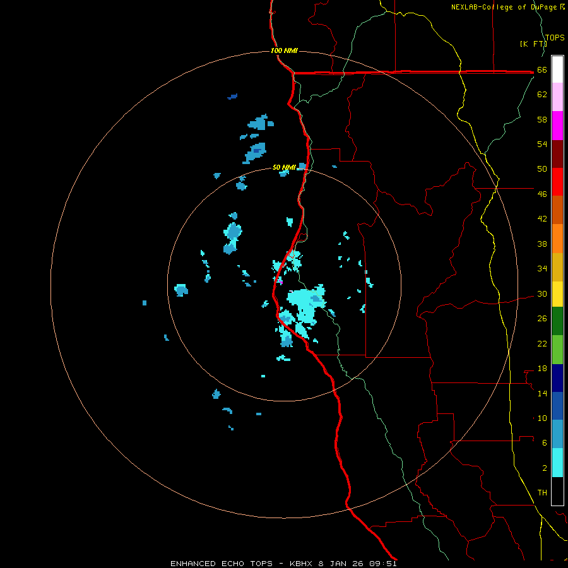The width and height of the screenshot is (568, 568).
Task: Click the '50 NMI' range ring label
Action: [x=284, y=167]
